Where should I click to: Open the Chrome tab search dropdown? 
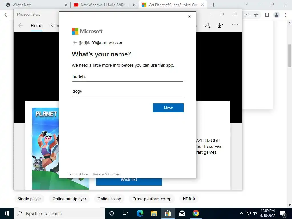pyautogui.click(x=246, y=4)
